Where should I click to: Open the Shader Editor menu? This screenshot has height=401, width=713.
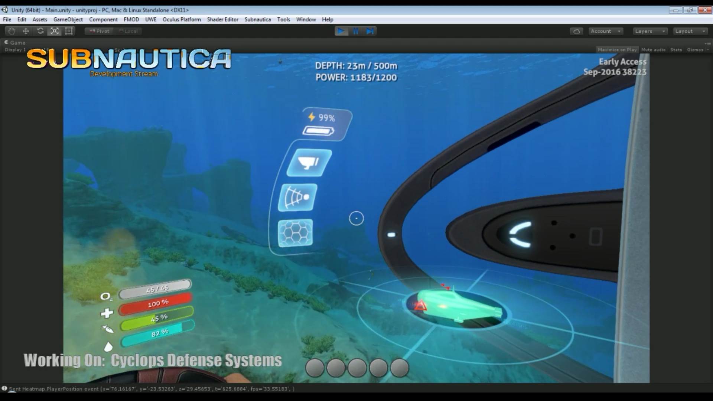coord(222,19)
